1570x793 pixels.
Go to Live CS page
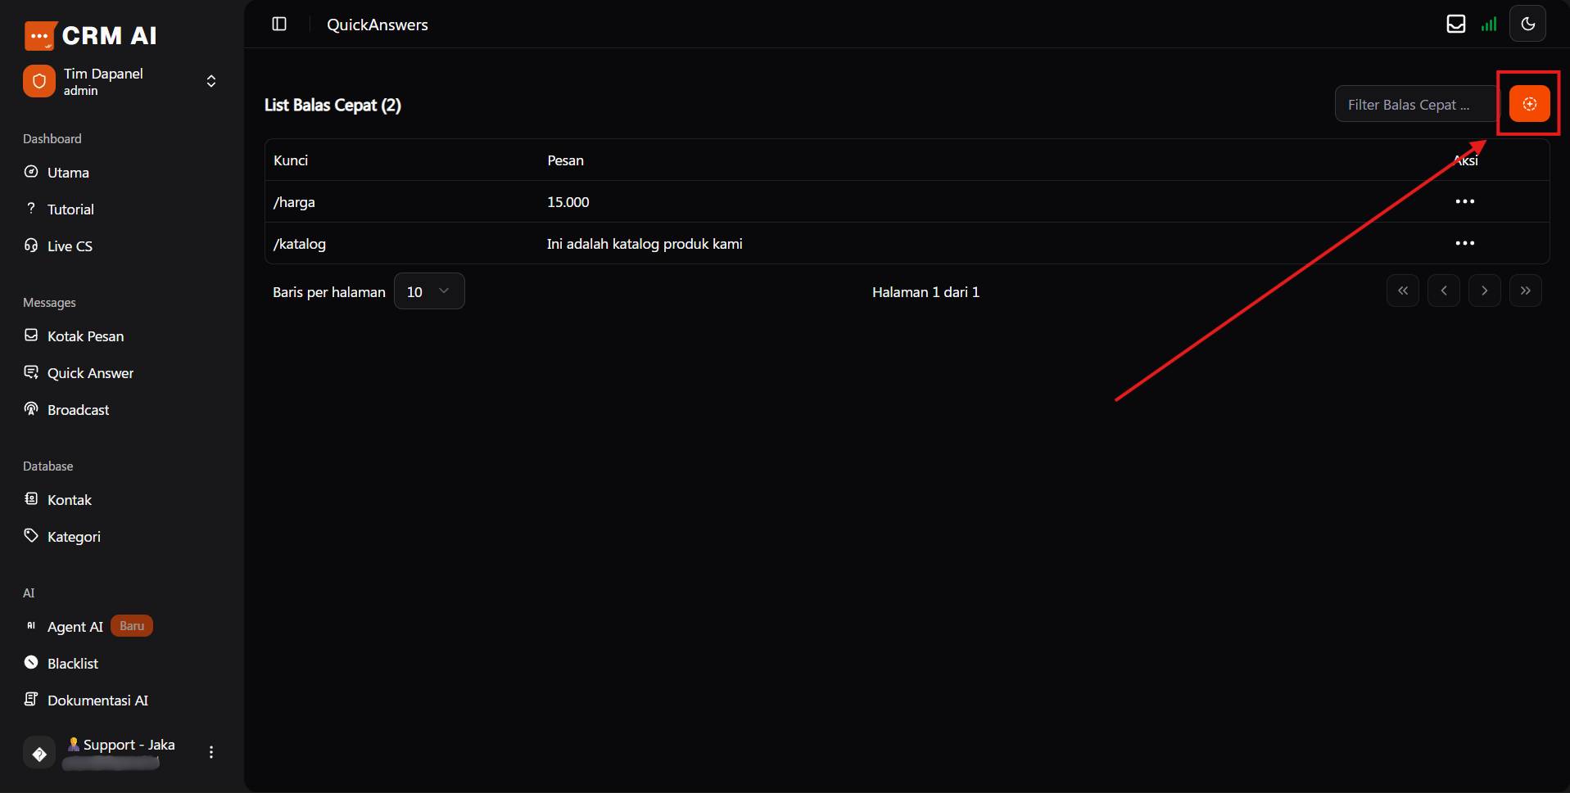pos(70,246)
